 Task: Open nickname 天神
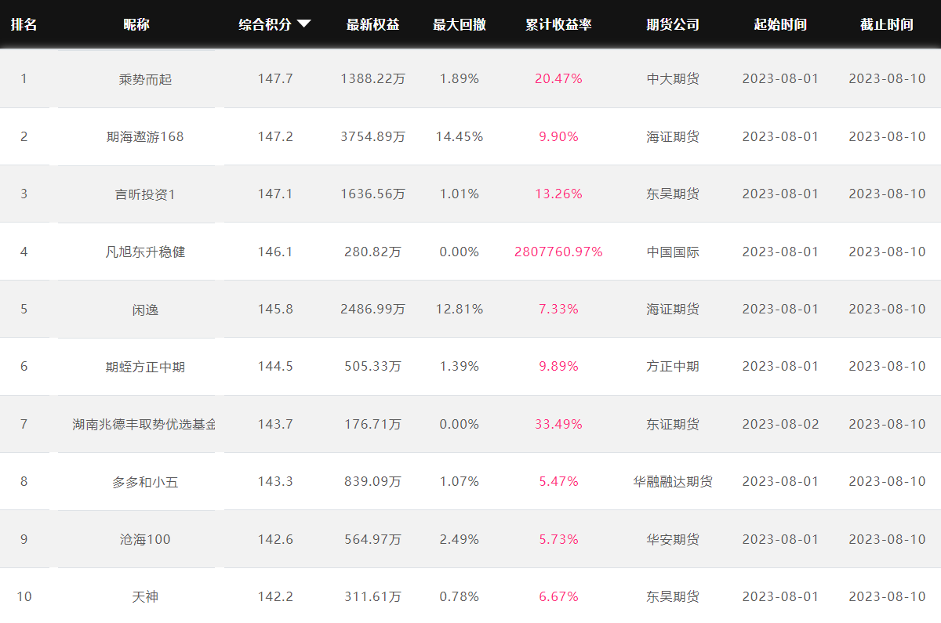point(145,597)
